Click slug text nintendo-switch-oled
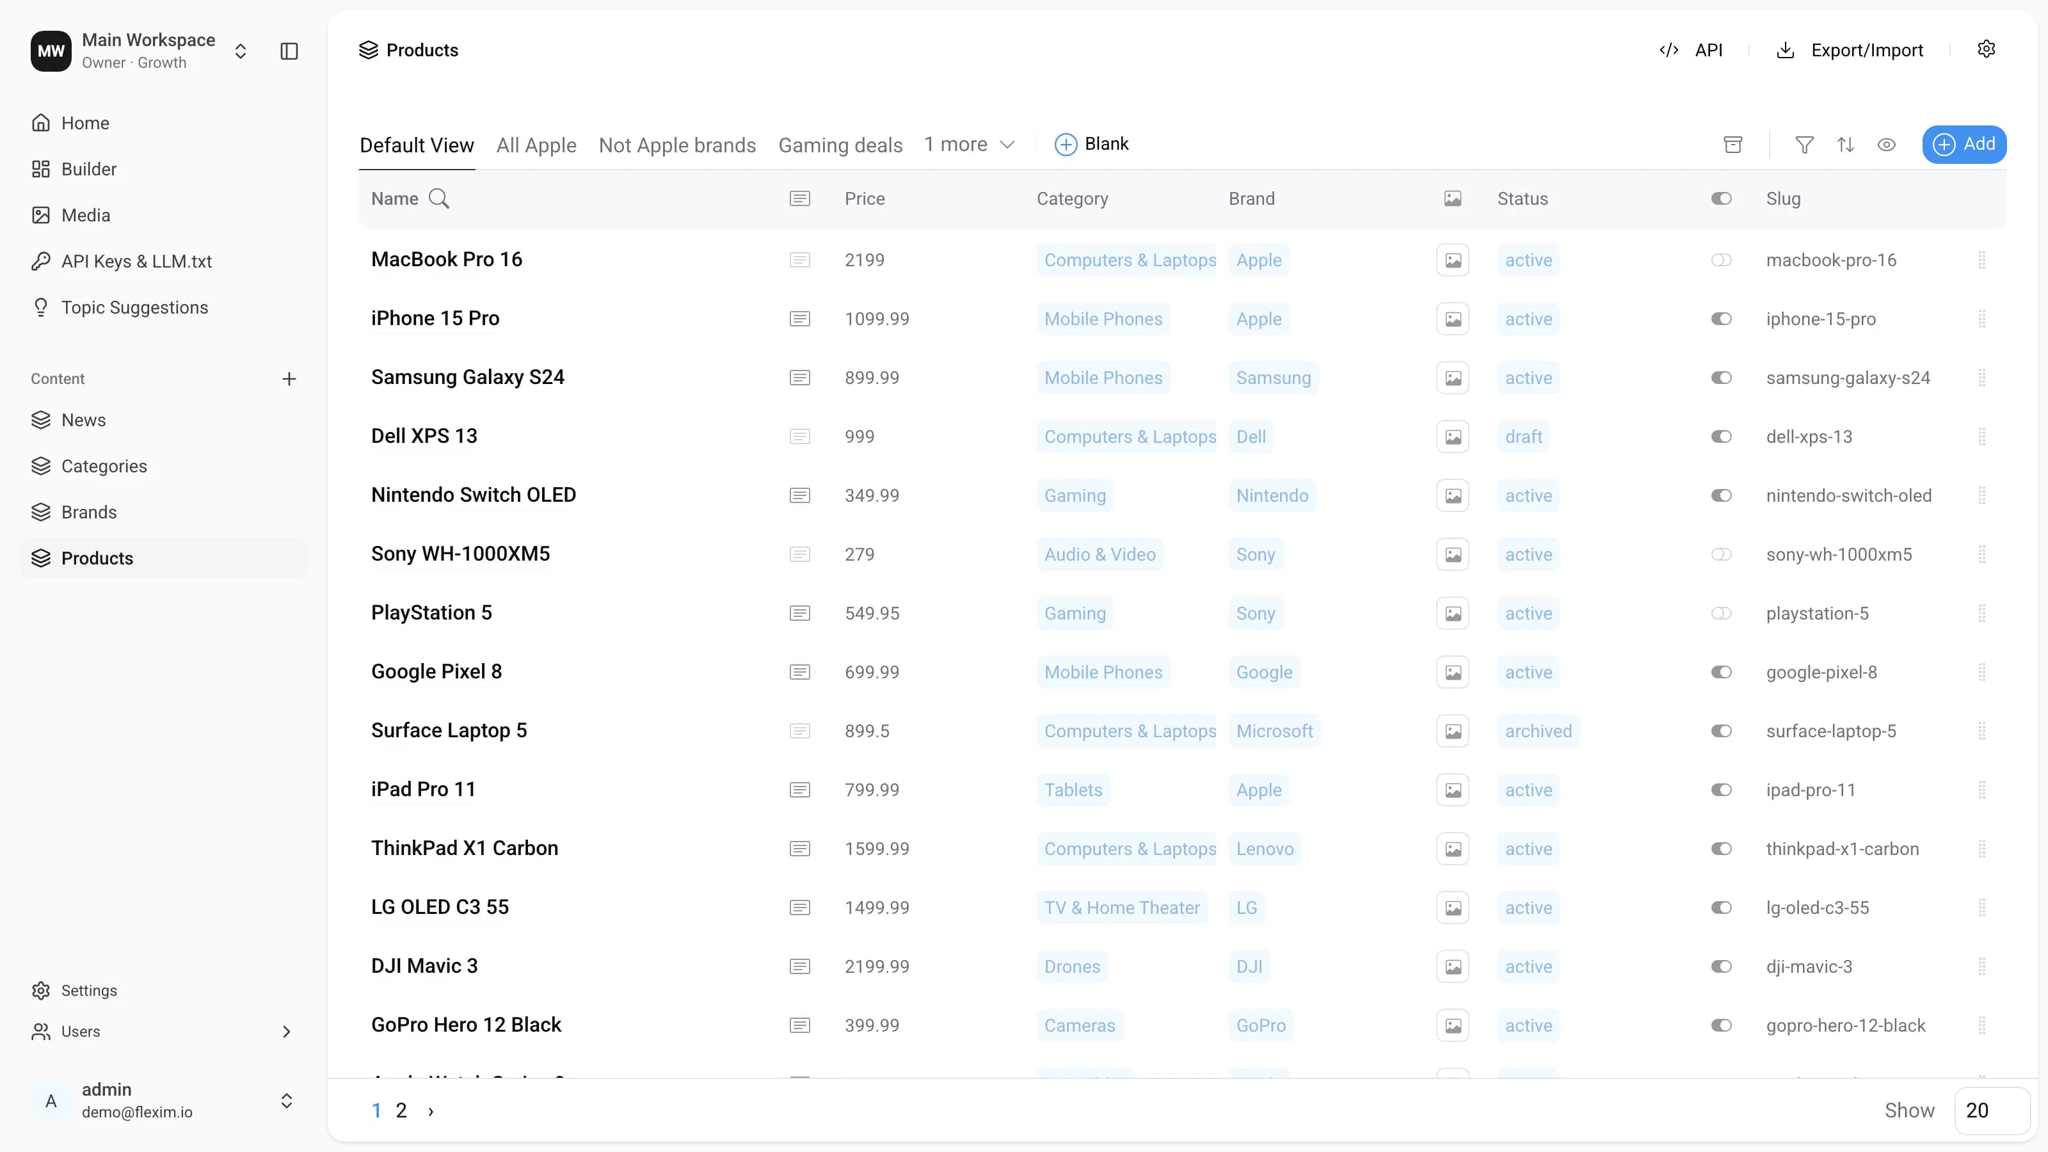Viewport: 2048px width, 1152px height. click(x=1848, y=495)
